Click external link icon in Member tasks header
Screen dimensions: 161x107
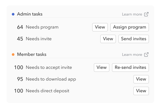[x=146, y=55]
